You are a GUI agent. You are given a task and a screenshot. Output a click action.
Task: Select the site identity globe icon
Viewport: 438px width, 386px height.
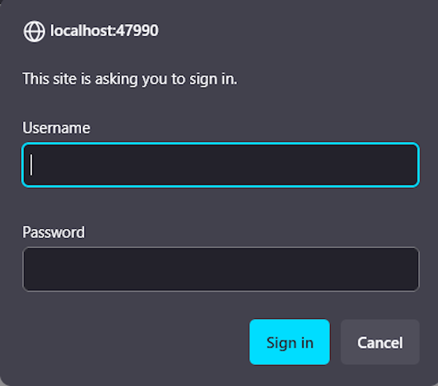pos(34,32)
